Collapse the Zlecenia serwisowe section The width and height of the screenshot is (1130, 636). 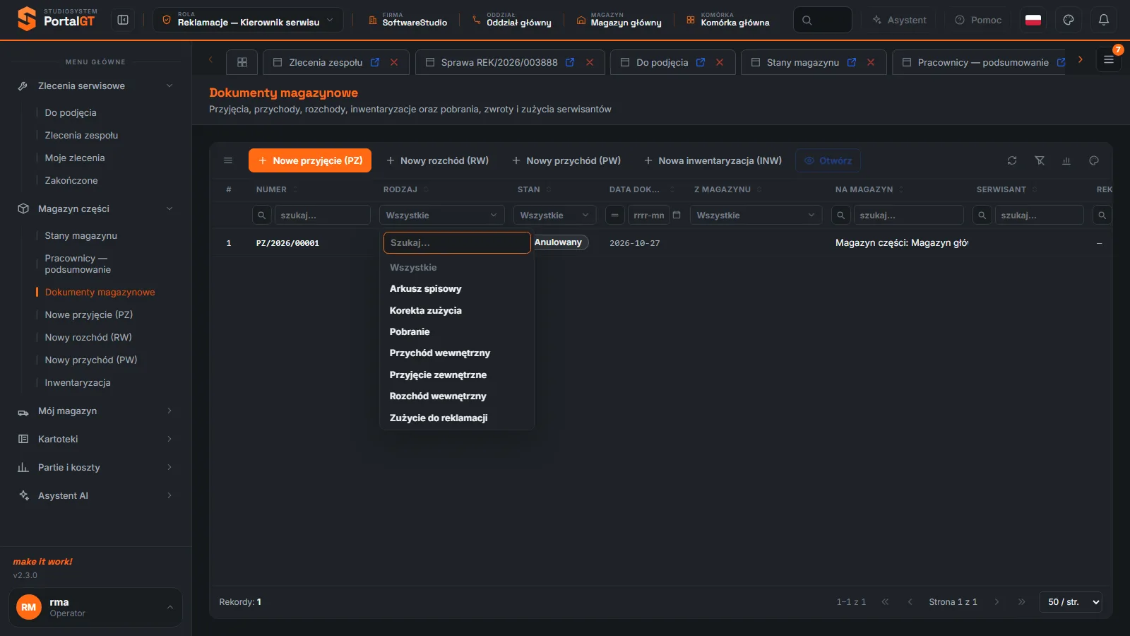(x=95, y=86)
